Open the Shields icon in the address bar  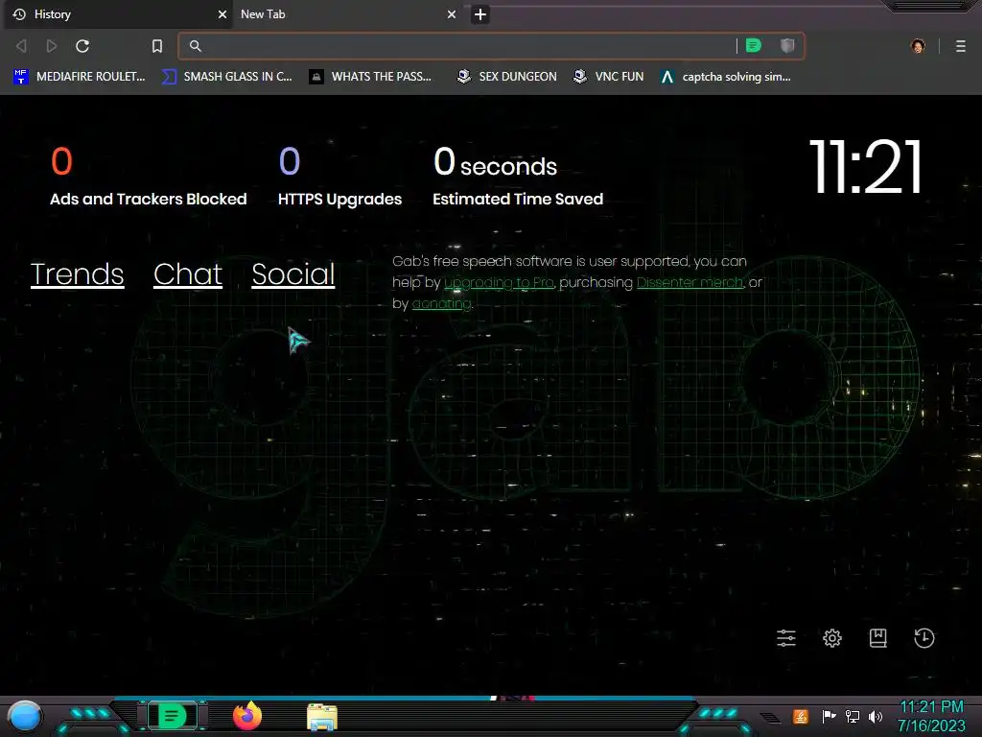pos(787,45)
